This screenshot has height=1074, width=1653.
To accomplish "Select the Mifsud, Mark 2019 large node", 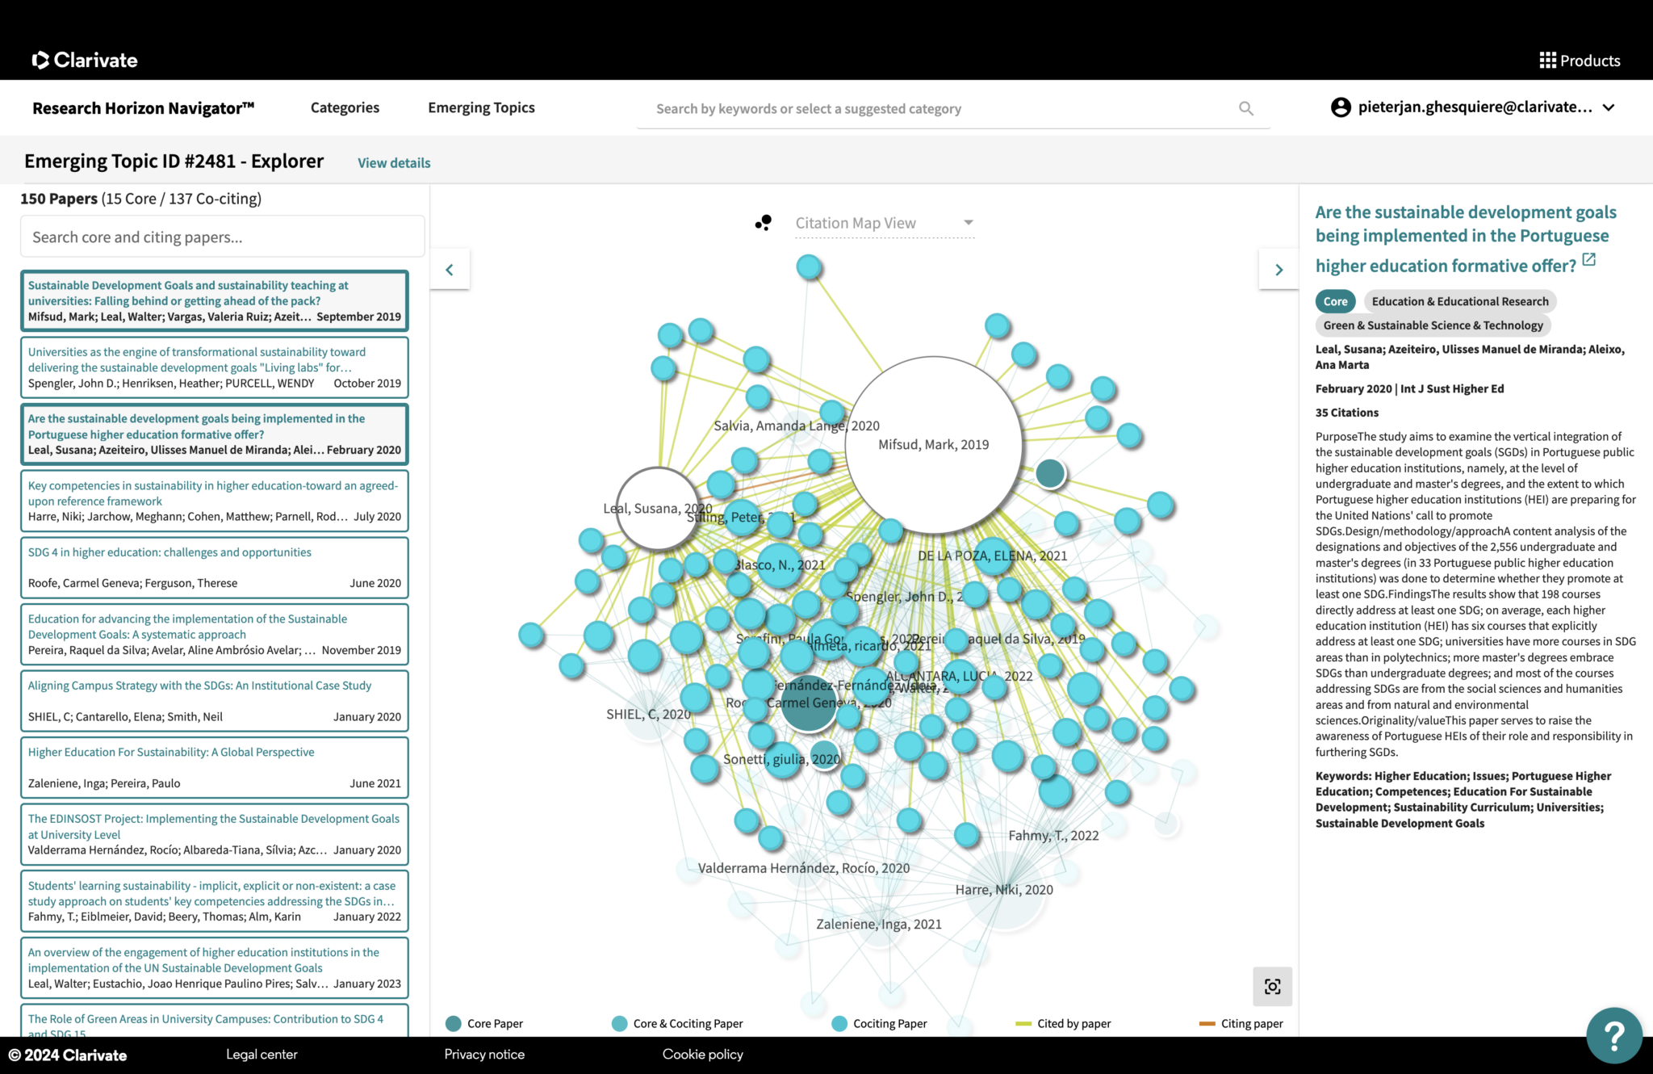I will 933,444.
